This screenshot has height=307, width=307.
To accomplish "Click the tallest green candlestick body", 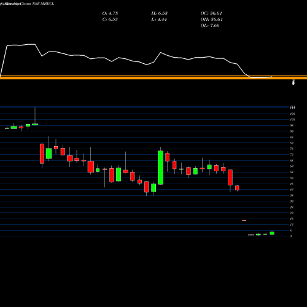I will pos(161,168).
